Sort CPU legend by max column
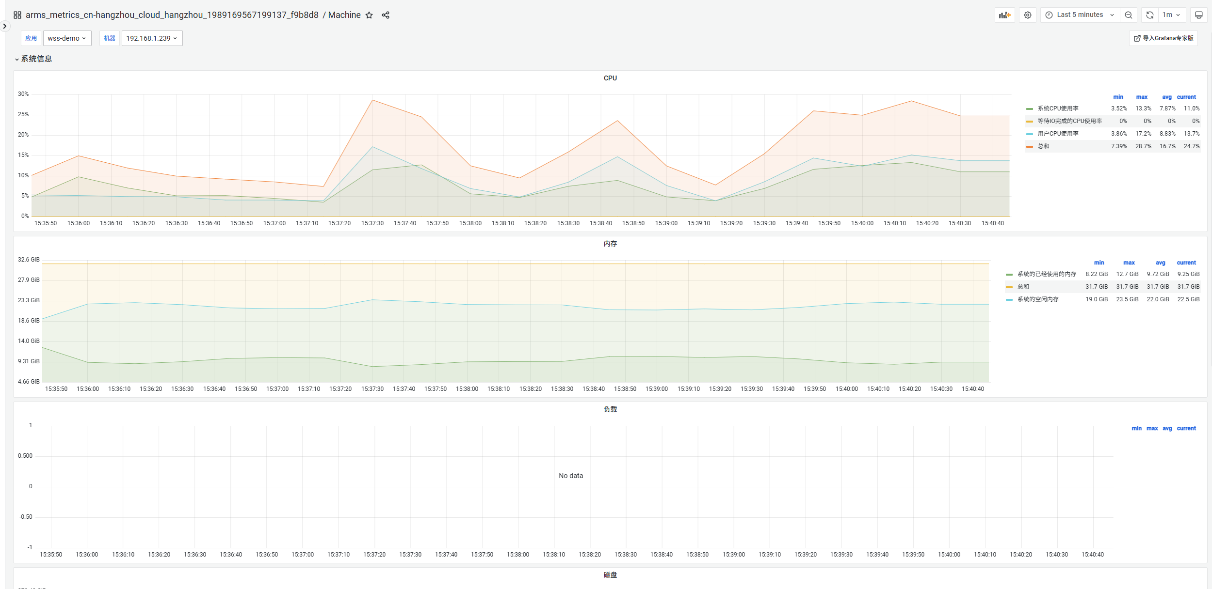 (x=1142, y=97)
